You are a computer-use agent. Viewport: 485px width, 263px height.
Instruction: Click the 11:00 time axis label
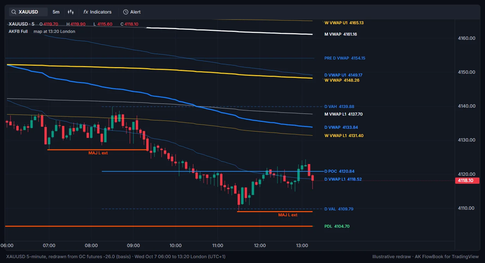(x=218, y=246)
